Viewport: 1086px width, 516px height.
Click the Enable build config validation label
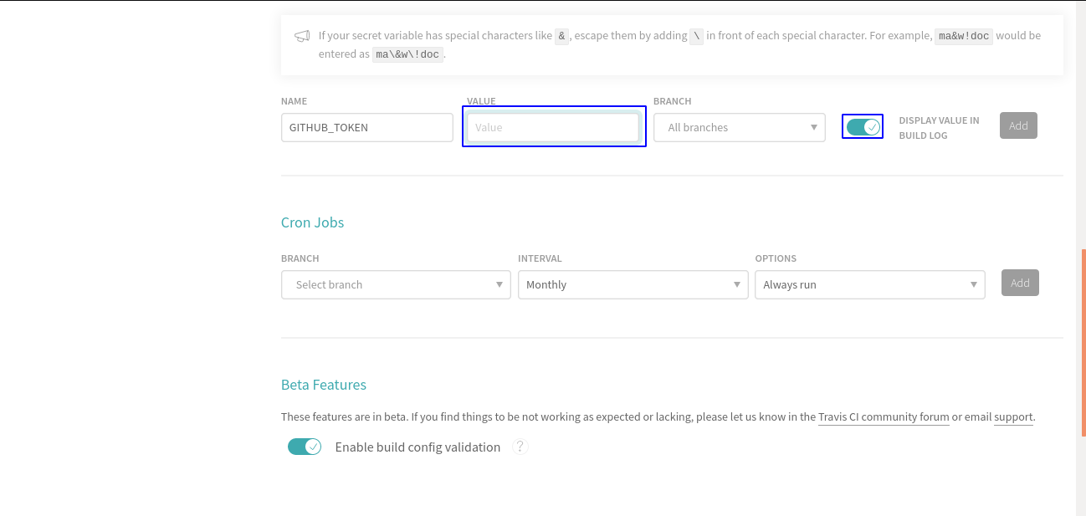[417, 447]
